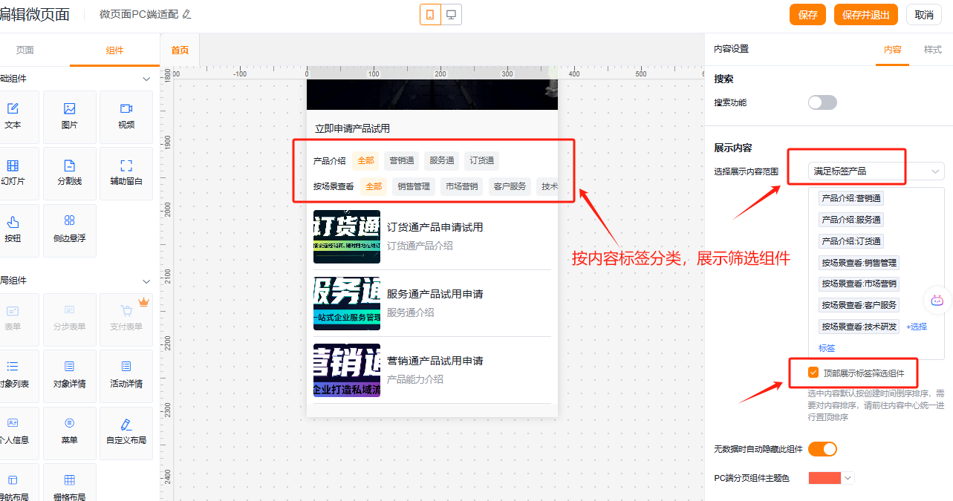The width and height of the screenshot is (953, 501).
Task: Open 服务通产品试用申请 thumbnail
Action: pyautogui.click(x=347, y=304)
